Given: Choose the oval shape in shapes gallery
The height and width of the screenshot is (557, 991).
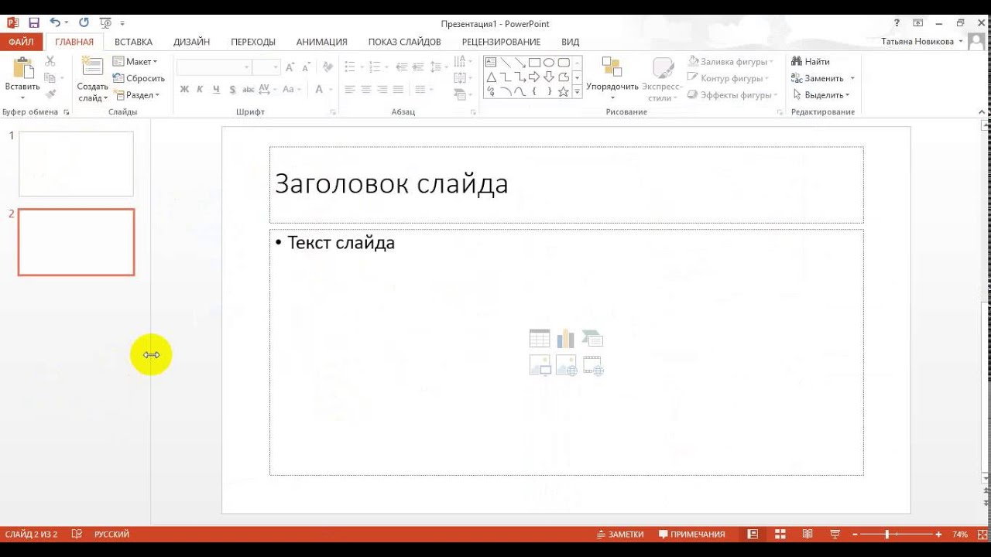Looking at the screenshot, I should pyautogui.click(x=549, y=63).
